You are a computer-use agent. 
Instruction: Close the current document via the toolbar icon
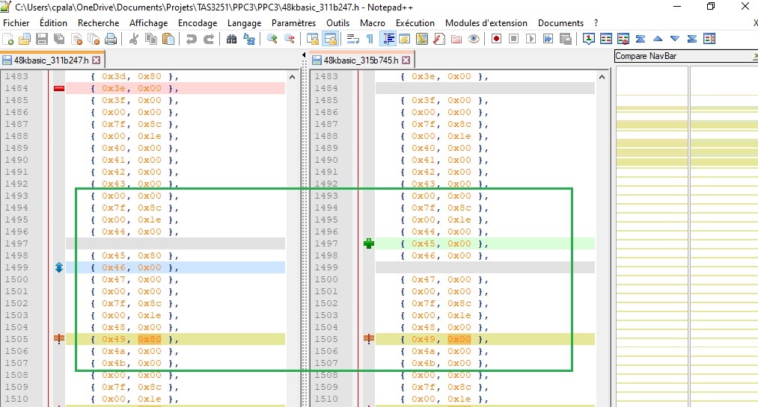(x=76, y=39)
